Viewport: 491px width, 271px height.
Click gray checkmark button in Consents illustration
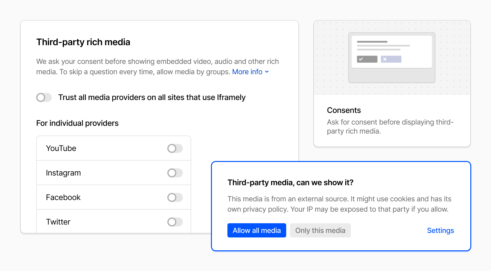(x=367, y=59)
